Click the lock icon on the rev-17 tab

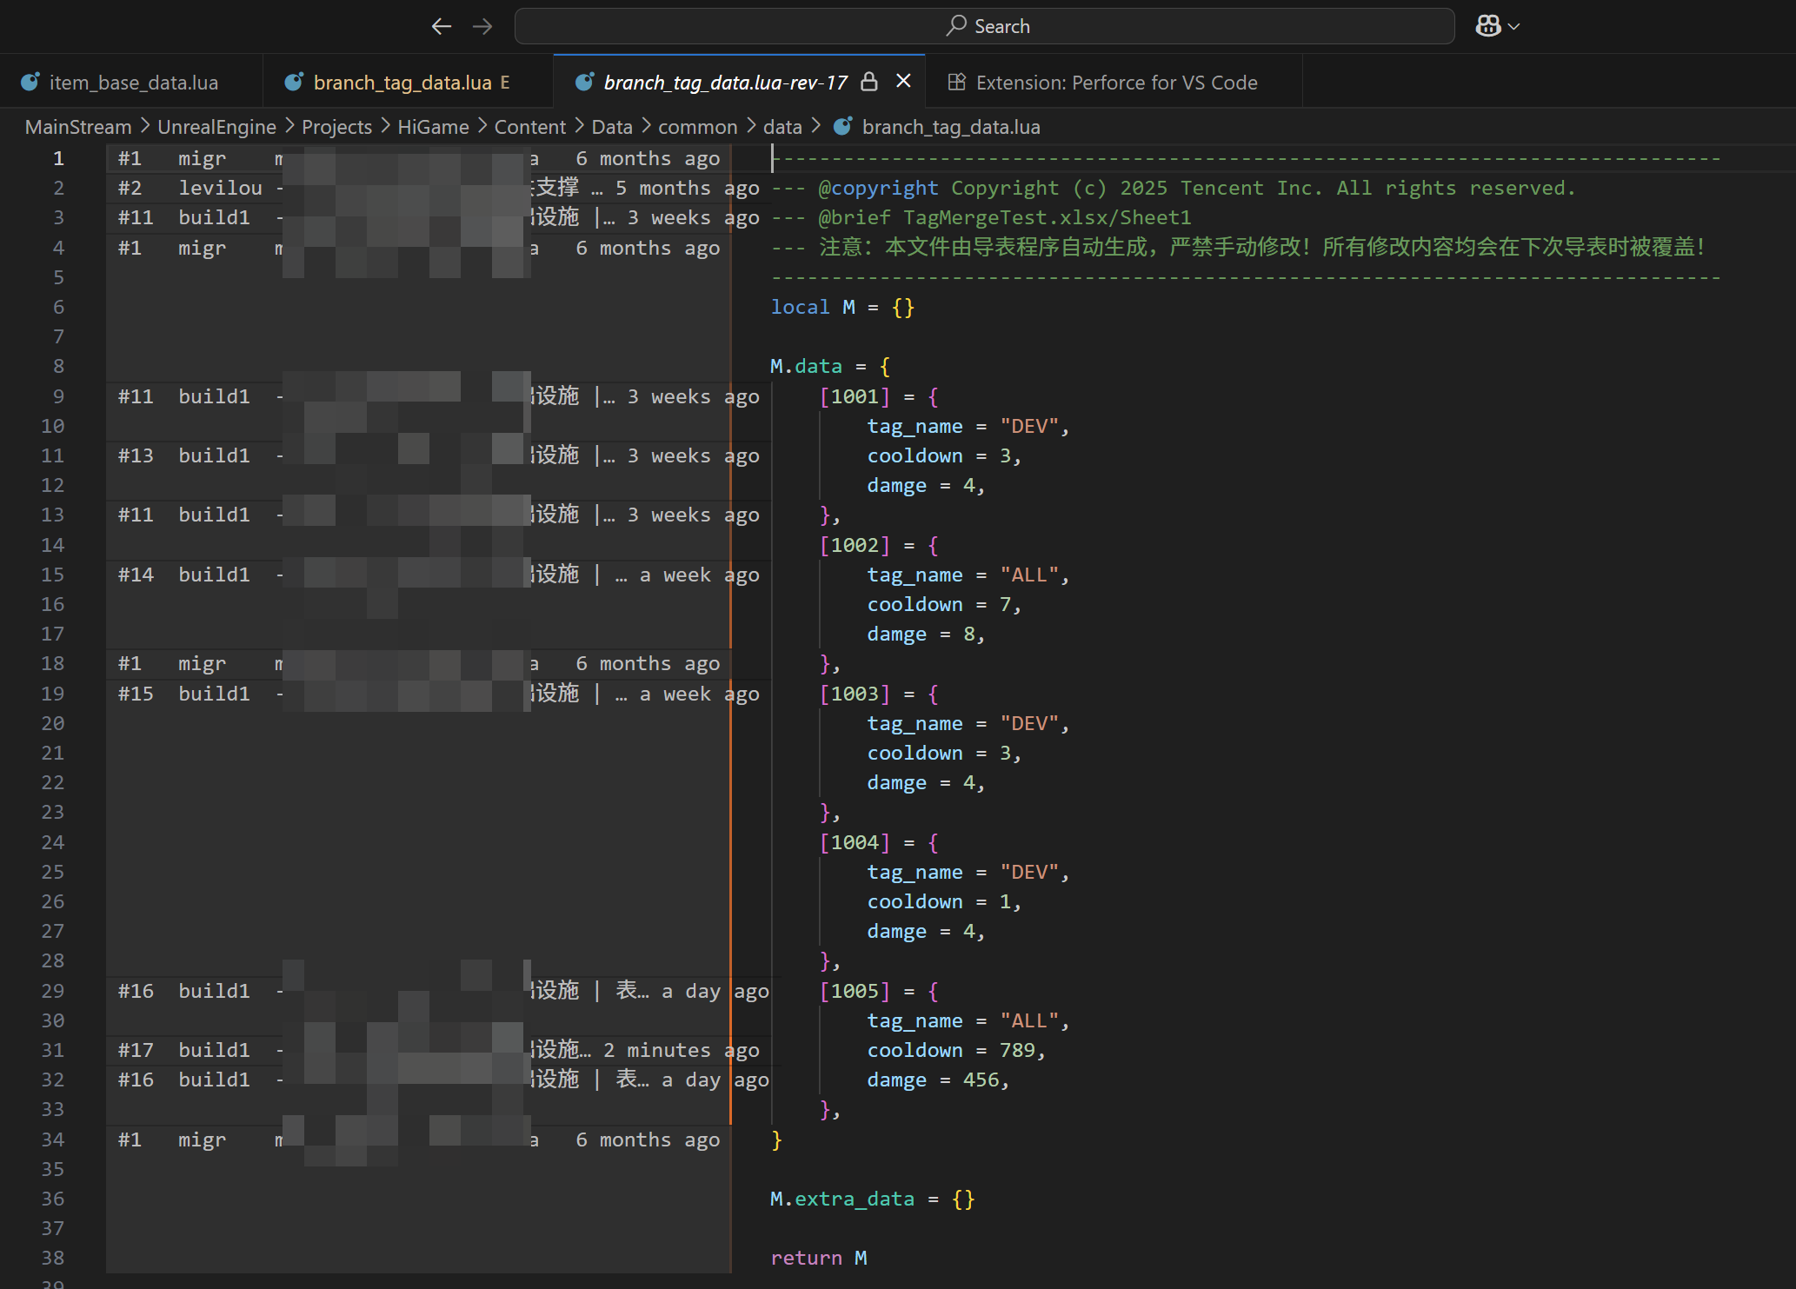pos(869,80)
